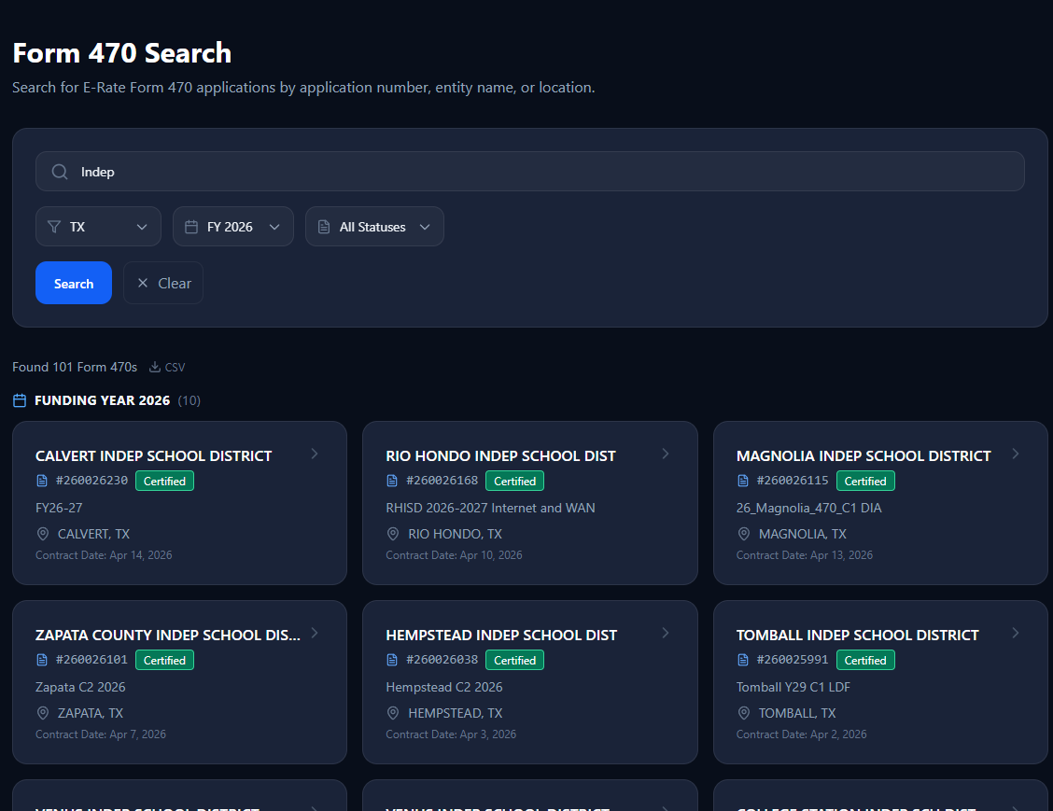The image size is (1053, 811).
Task: Open the TX state filter dropdown
Action: (98, 227)
